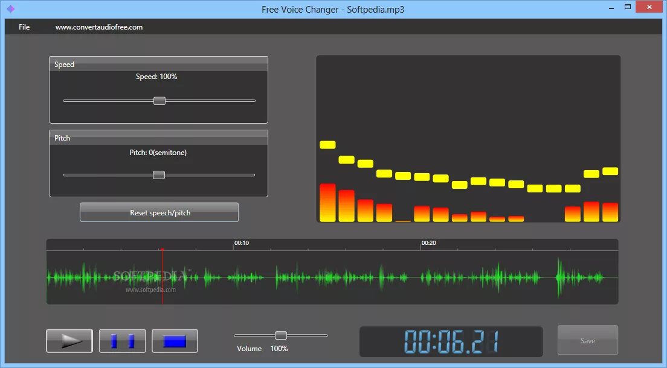This screenshot has height=368, width=667.
Task: Click the tallest red frequency bar
Action: 327,202
